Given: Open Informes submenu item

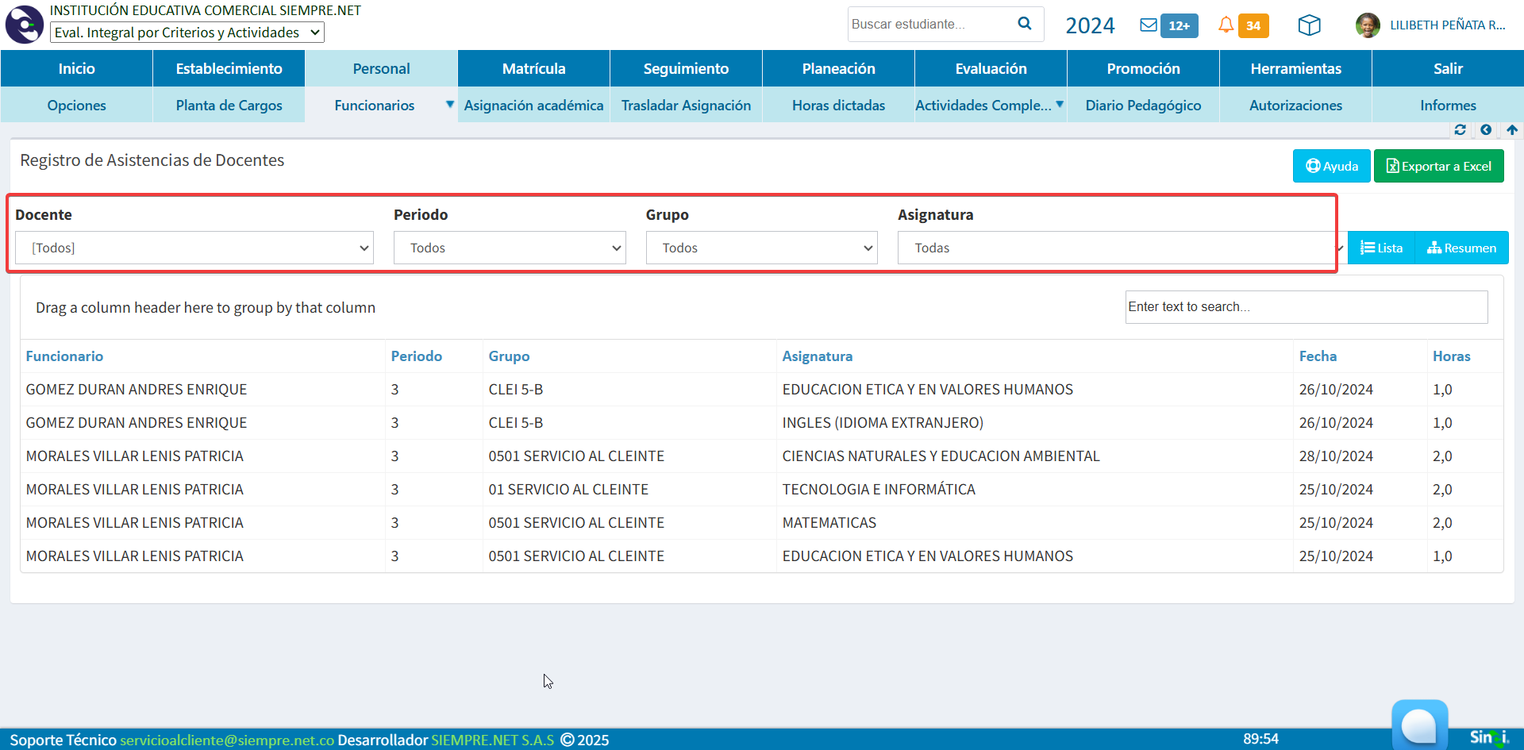Looking at the screenshot, I should click(x=1448, y=105).
